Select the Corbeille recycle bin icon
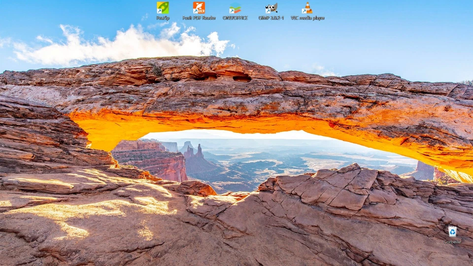 coord(452,232)
